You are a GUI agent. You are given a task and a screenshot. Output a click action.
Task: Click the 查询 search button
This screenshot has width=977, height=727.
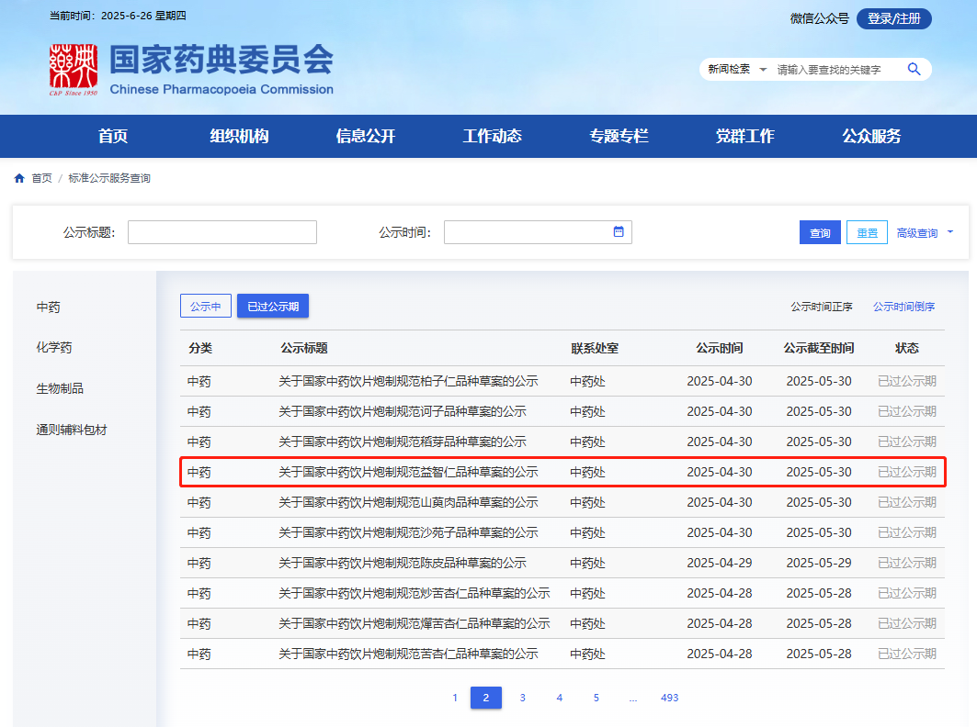[x=820, y=233]
